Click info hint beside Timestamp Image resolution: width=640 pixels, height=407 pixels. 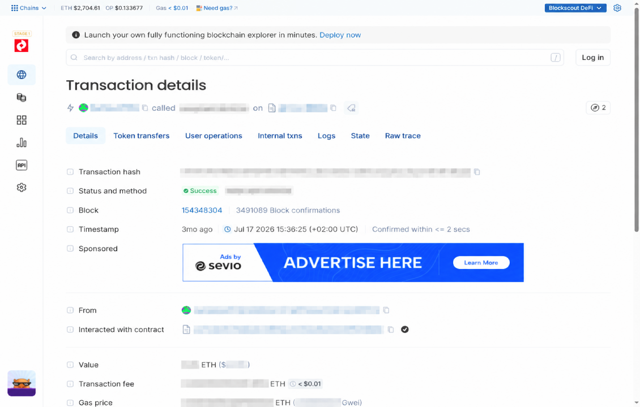(x=70, y=230)
